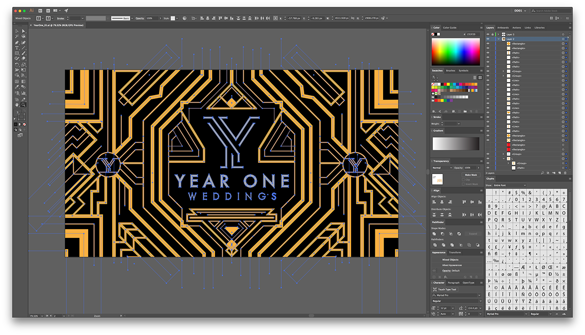Toggle Opacity visibility eye in Appearance panel
585x335 pixels.
[434, 271]
